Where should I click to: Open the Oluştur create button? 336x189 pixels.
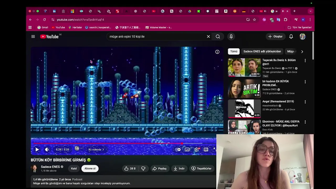[x=275, y=36]
